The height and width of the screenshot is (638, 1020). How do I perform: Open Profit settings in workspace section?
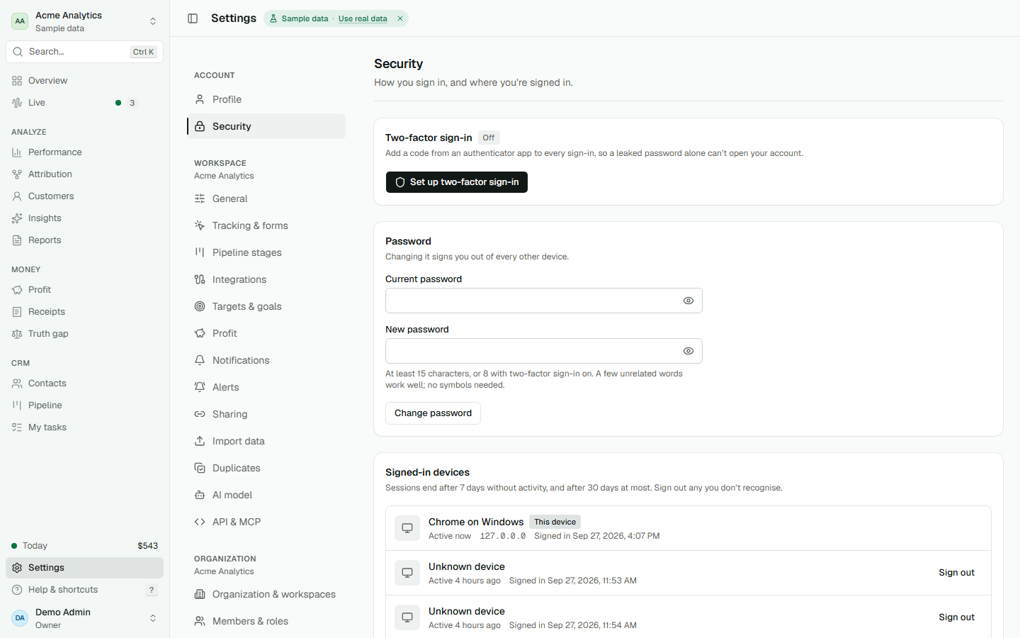266,333
